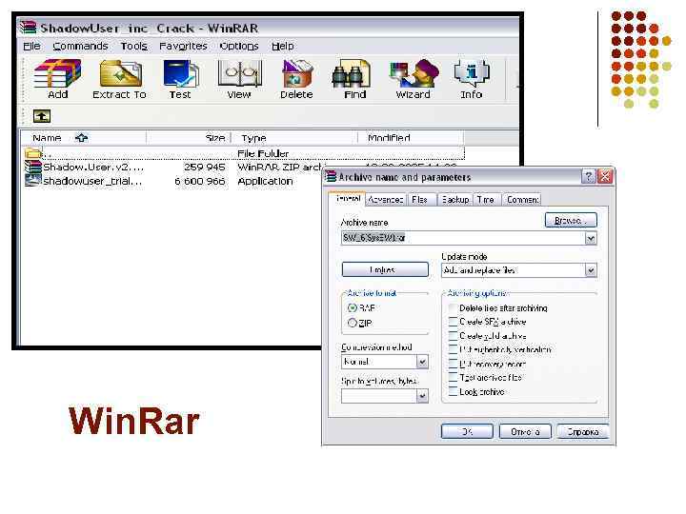Enable Put authenticity verification option
This screenshot has width=686, height=514.
coord(453,349)
